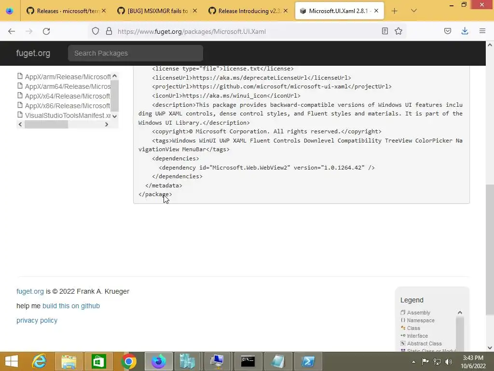Open volume control in system tray
This screenshot has height=371, width=494.
click(449, 361)
